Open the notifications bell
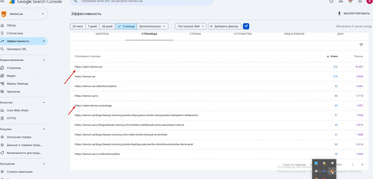Screen dimensions: 373x179 click(x=350, y=1)
